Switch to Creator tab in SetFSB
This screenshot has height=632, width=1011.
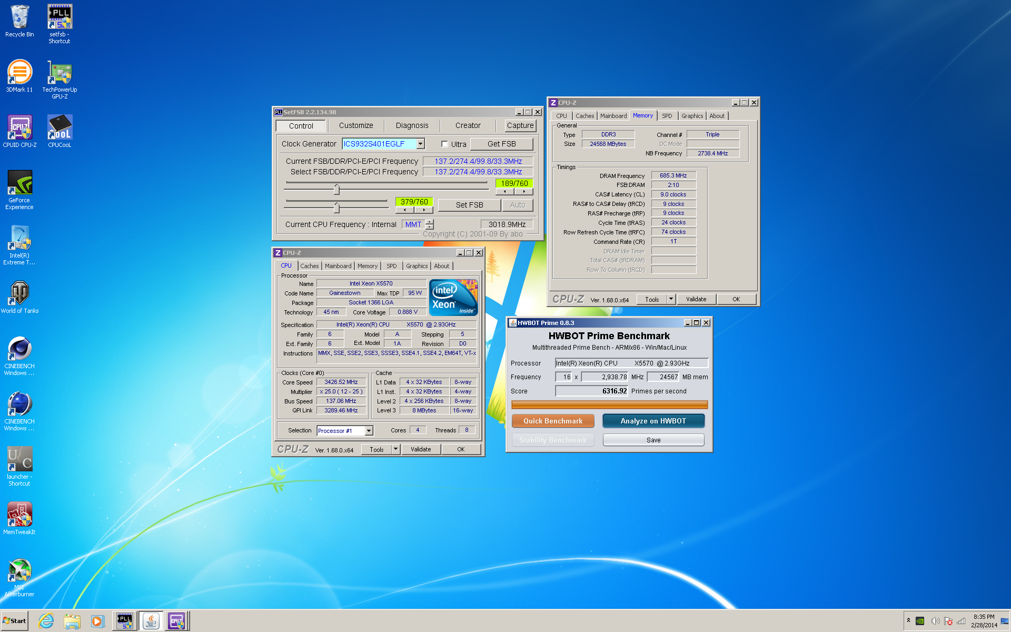point(468,125)
